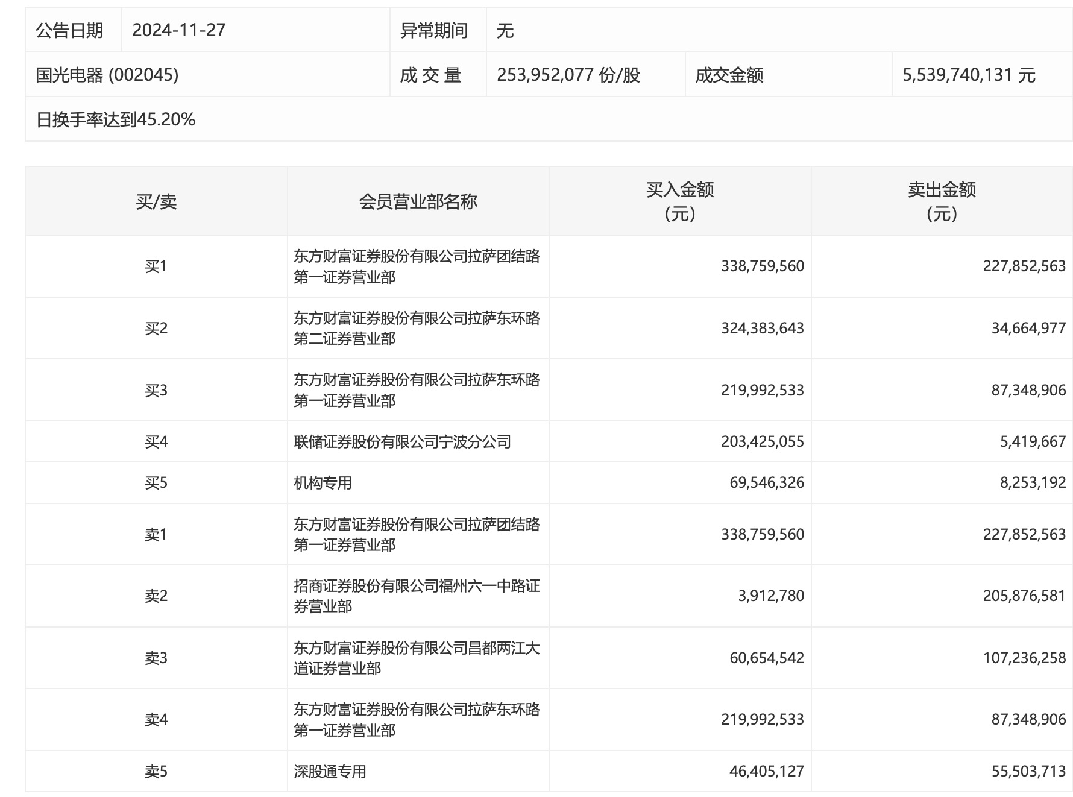Select the 买4 row label
Screen dimensions: 1073x797
(x=156, y=441)
